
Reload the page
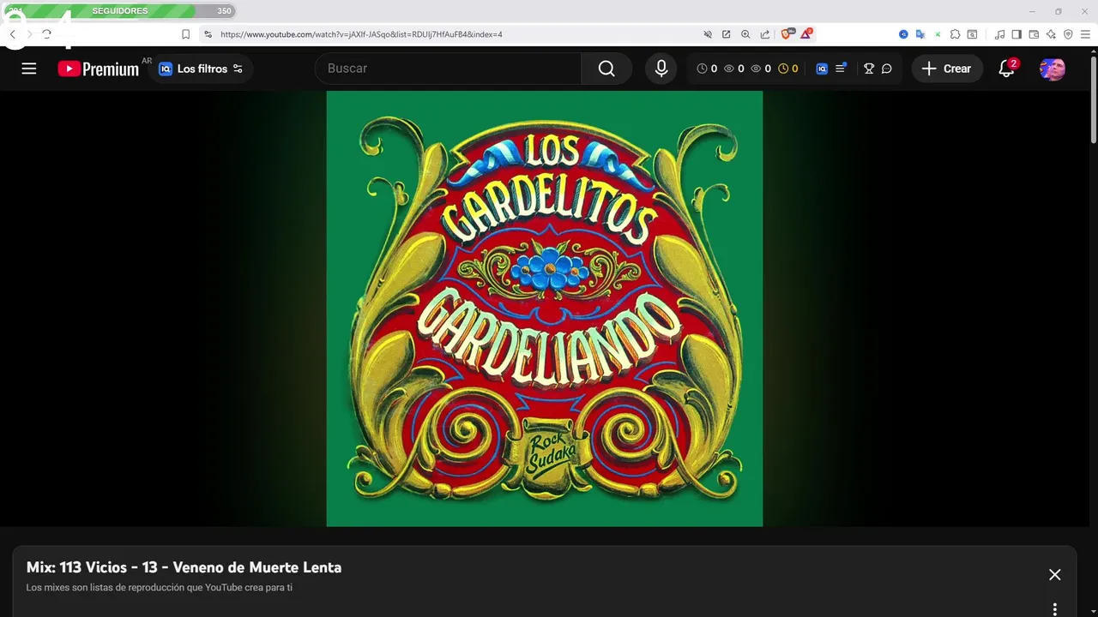click(47, 34)
